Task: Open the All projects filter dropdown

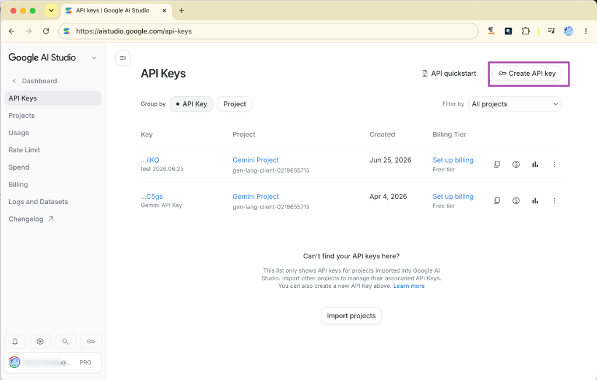Action: pos(515,104)
